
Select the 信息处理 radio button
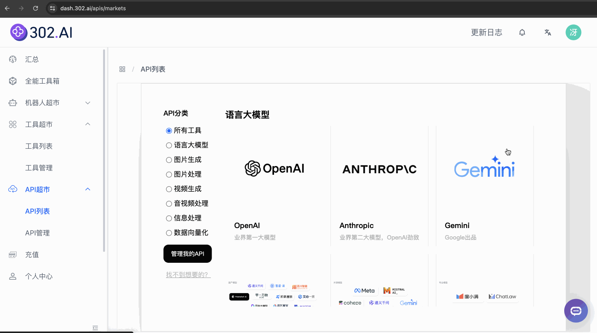point(169,218)
